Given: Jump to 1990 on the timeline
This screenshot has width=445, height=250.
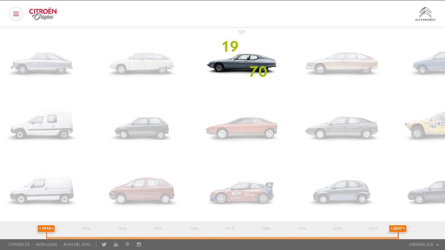Looking at the screenshot, I should coord(301,229).
